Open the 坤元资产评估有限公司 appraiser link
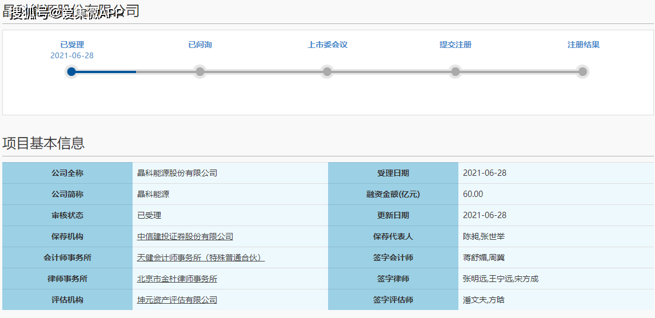This screenshot has width=655, height=318. [x=177, y=300]
